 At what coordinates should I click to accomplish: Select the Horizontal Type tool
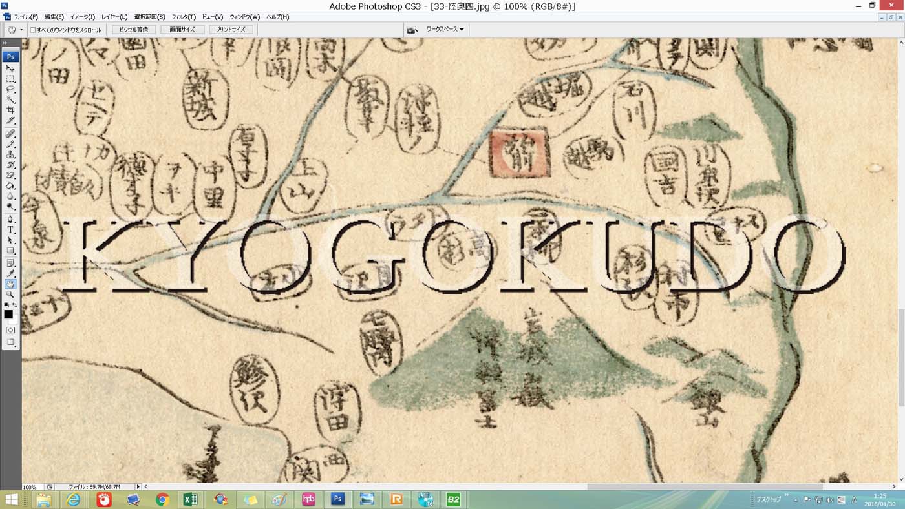tap(10, 229)
